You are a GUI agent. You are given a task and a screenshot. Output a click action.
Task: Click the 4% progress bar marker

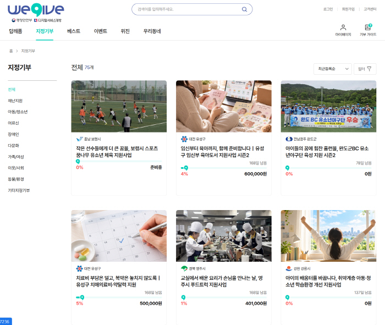pos(186,168)
